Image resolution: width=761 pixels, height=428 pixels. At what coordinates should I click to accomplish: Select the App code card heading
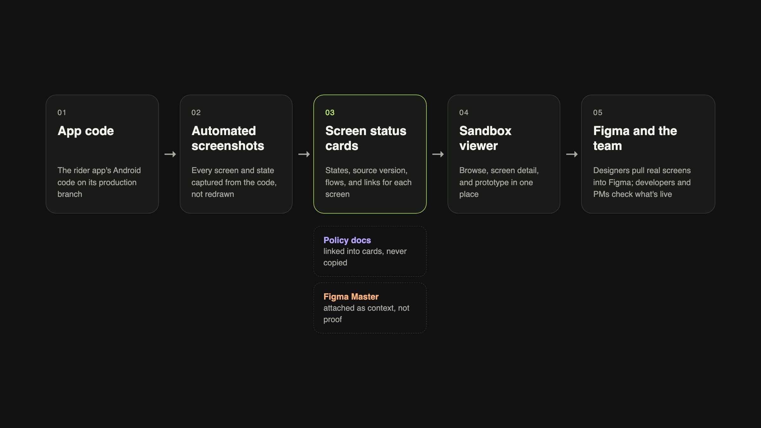86,131
